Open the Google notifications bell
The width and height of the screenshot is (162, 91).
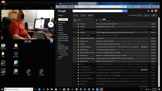click(x=152, y=11)
